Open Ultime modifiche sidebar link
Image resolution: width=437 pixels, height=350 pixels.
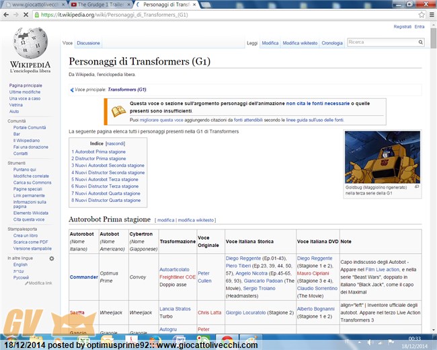pos(25,92)
